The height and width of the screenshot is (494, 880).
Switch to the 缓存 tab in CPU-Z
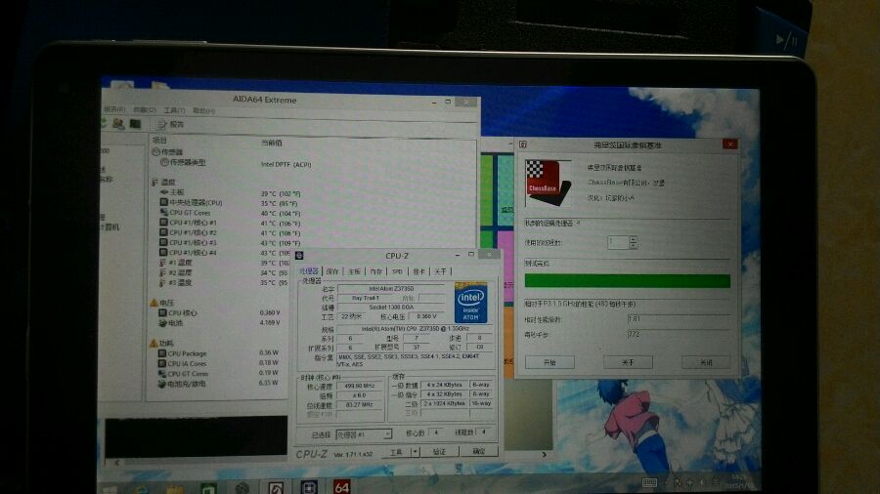tap(332, 271)
